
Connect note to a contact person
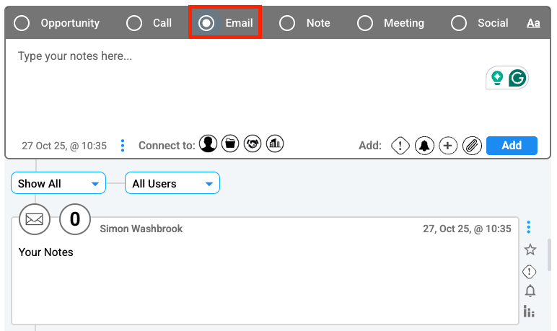click(x=209, y=144)
